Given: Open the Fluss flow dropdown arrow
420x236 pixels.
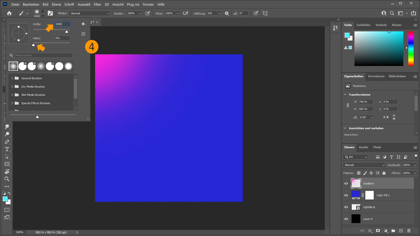Looking at the screenshot, I should tap(177, 14).
